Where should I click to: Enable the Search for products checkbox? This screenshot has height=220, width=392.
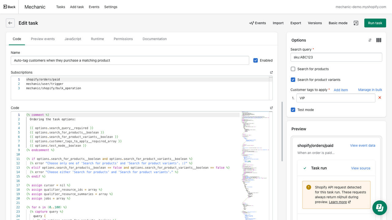coord(293,69)
